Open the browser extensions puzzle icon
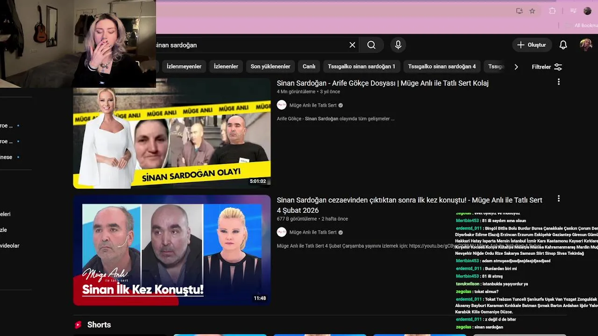598x336 pixels. coord(552,11)
